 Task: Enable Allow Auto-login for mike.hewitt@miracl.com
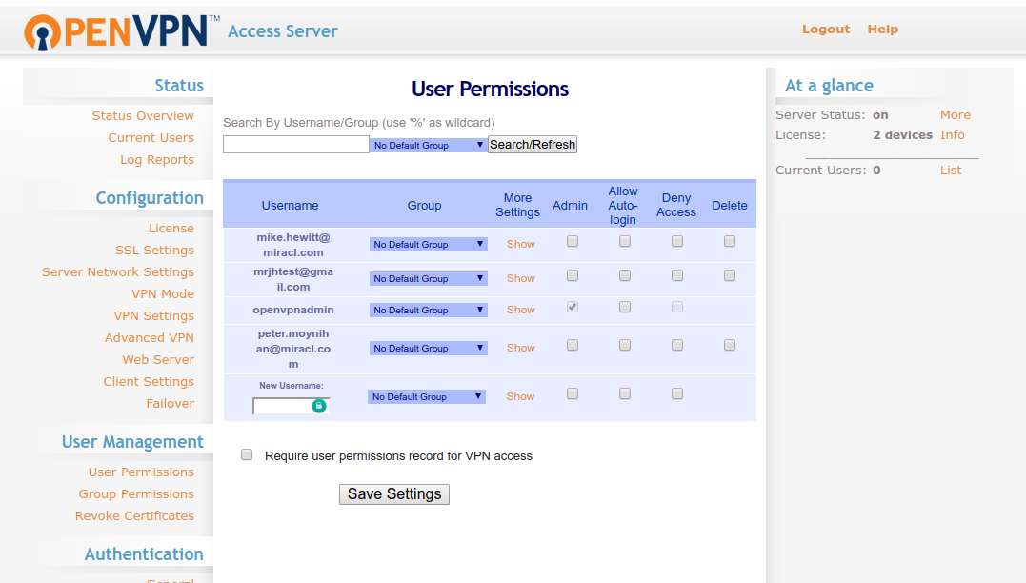[625, 241]
